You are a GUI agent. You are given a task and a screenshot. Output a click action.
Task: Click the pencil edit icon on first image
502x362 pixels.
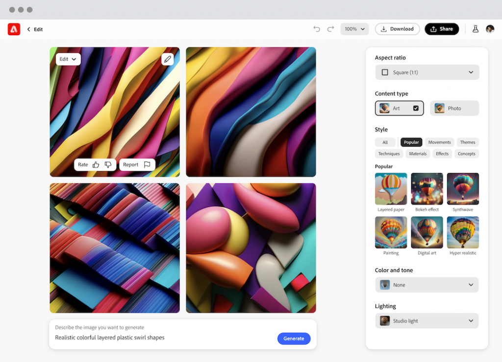coord(168,59)
